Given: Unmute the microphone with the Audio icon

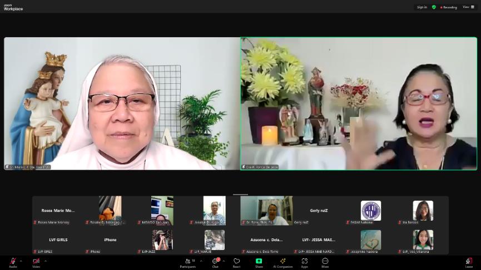Looking at the screenshot, I should point(13,261).
